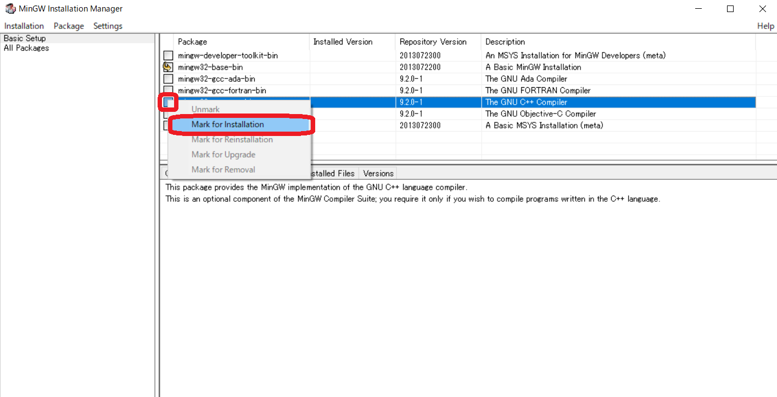Select the mingw32-base-bin package name
The height and width of the screenshot is (397, 777).
coord(210,67)
